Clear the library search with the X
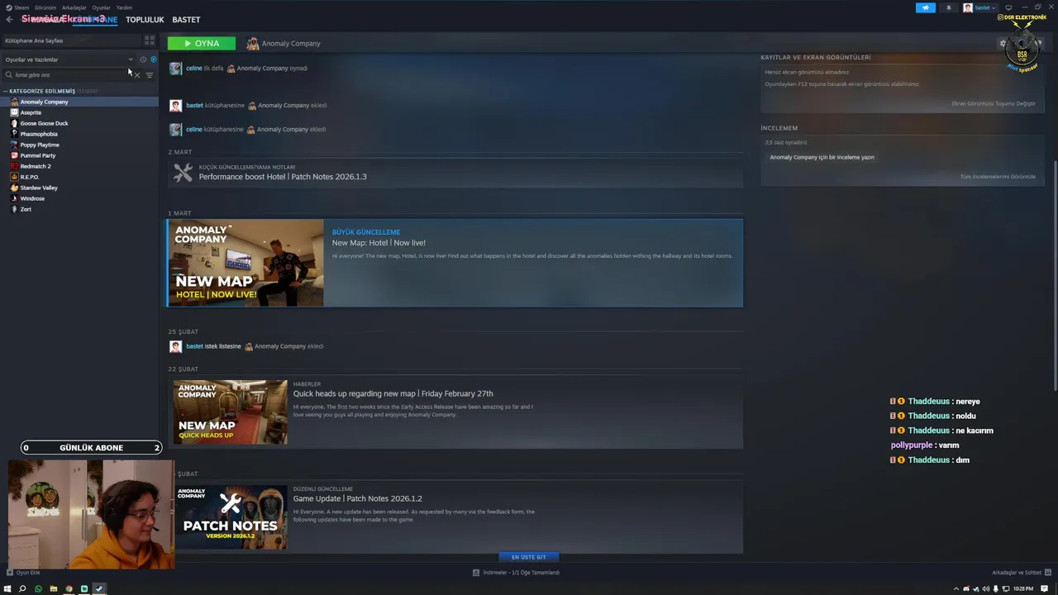The height and width of the screenshot is (595, 1058). point(137,75)
